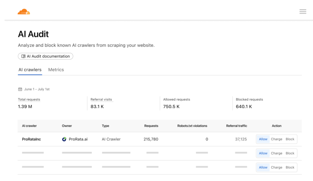This screenshot has width=313, height=181.
Task: Open the AI Audit documentation link
Action: pos(46,56)
